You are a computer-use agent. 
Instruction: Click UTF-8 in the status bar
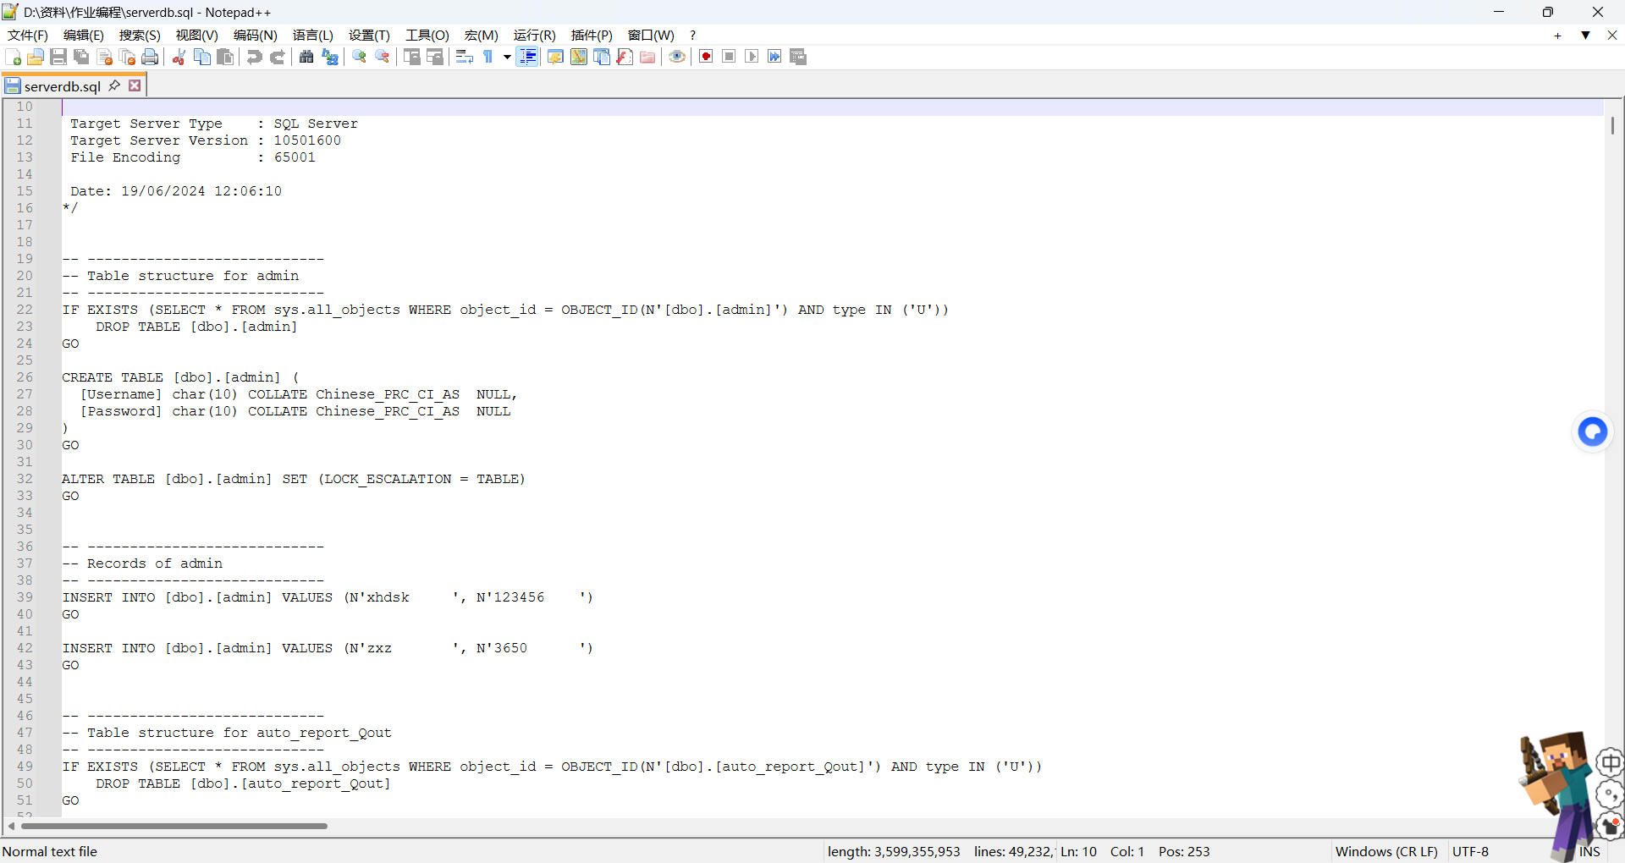[1471, 851]
